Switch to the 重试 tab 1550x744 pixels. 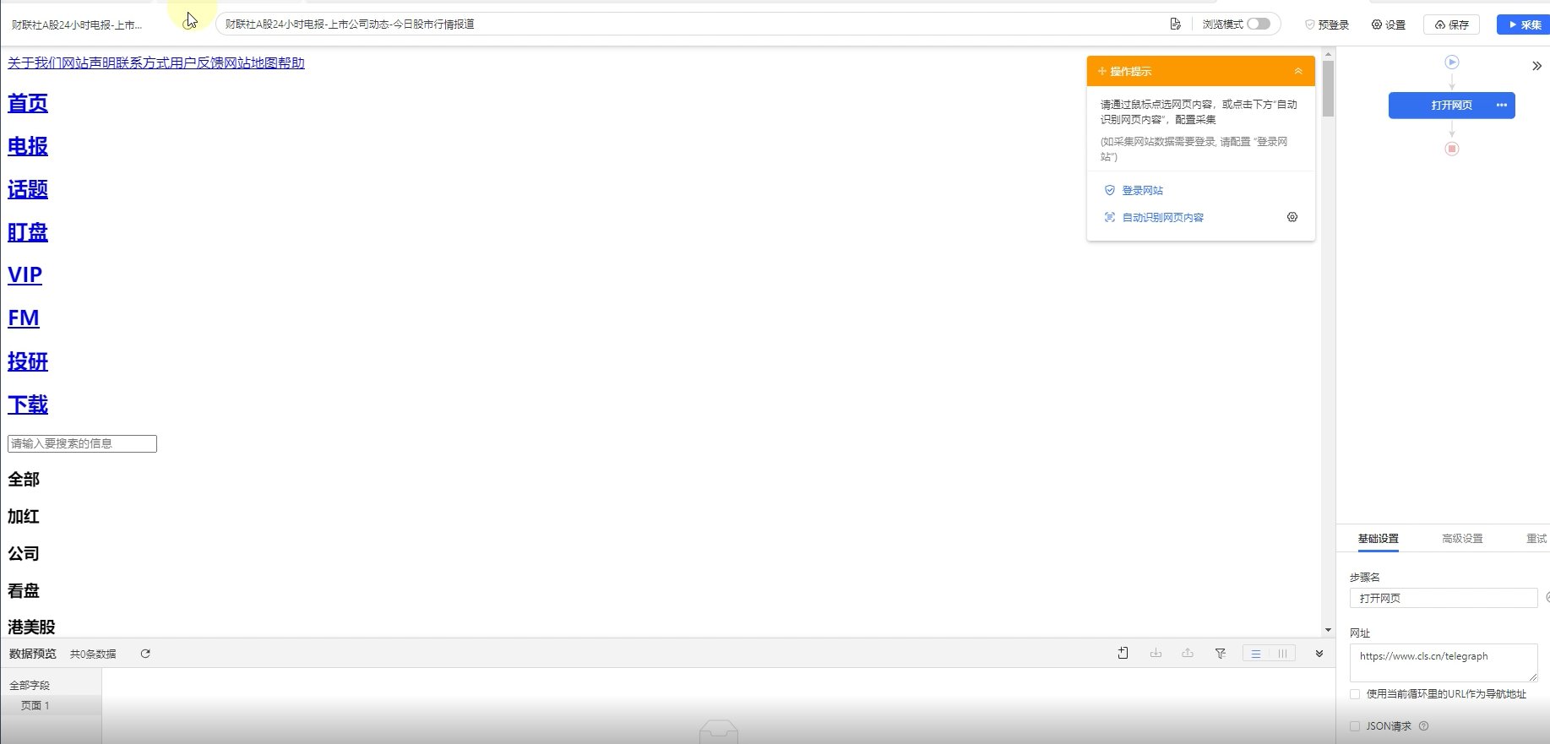(x=1536, y=539)
